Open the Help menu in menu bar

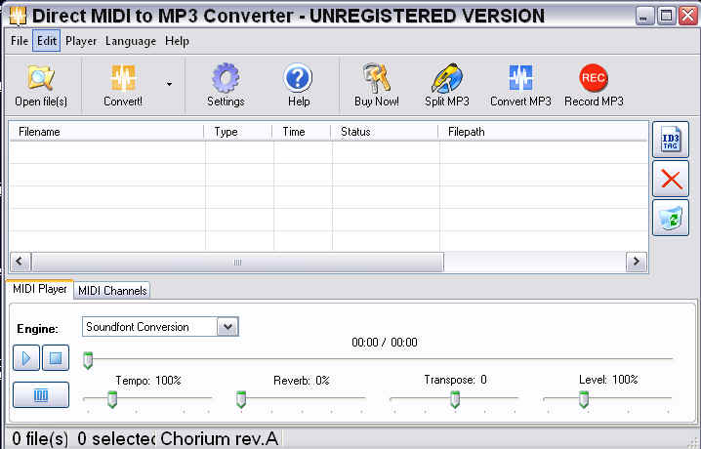(x=177, y=41)
